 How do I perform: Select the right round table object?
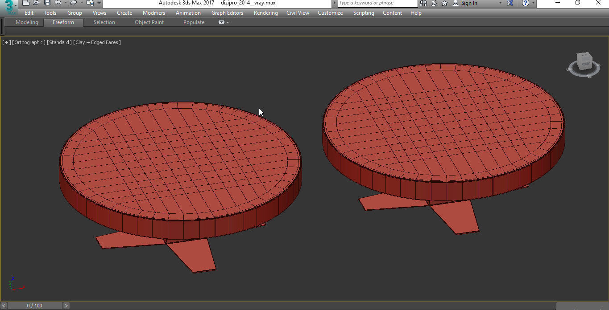[443, 129]
